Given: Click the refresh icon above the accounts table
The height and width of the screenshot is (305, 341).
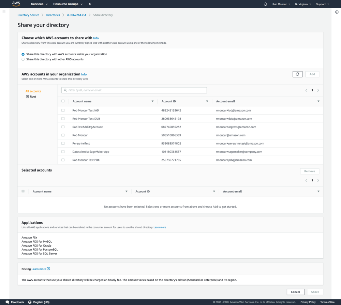Looking at the screenshot, I should (297, 74).
